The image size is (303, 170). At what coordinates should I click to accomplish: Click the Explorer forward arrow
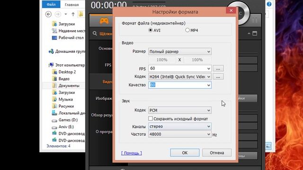[x=58, y=14]
